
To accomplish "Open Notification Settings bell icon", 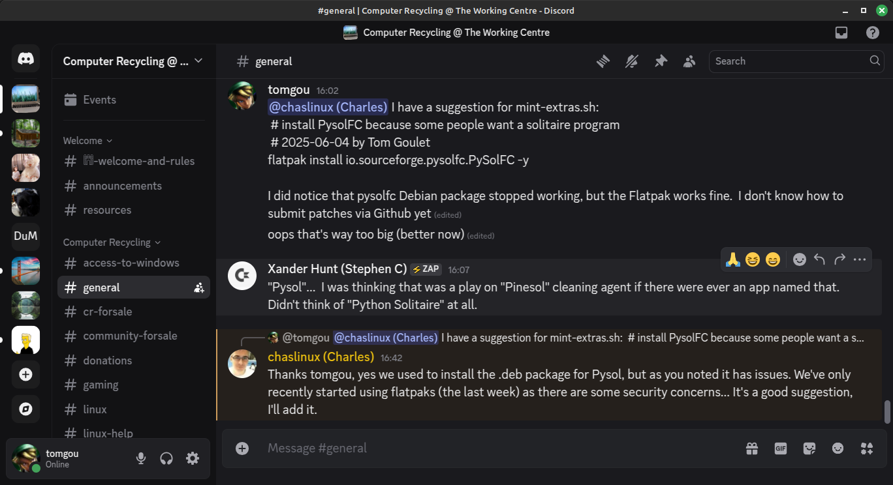I will point(631,61).
